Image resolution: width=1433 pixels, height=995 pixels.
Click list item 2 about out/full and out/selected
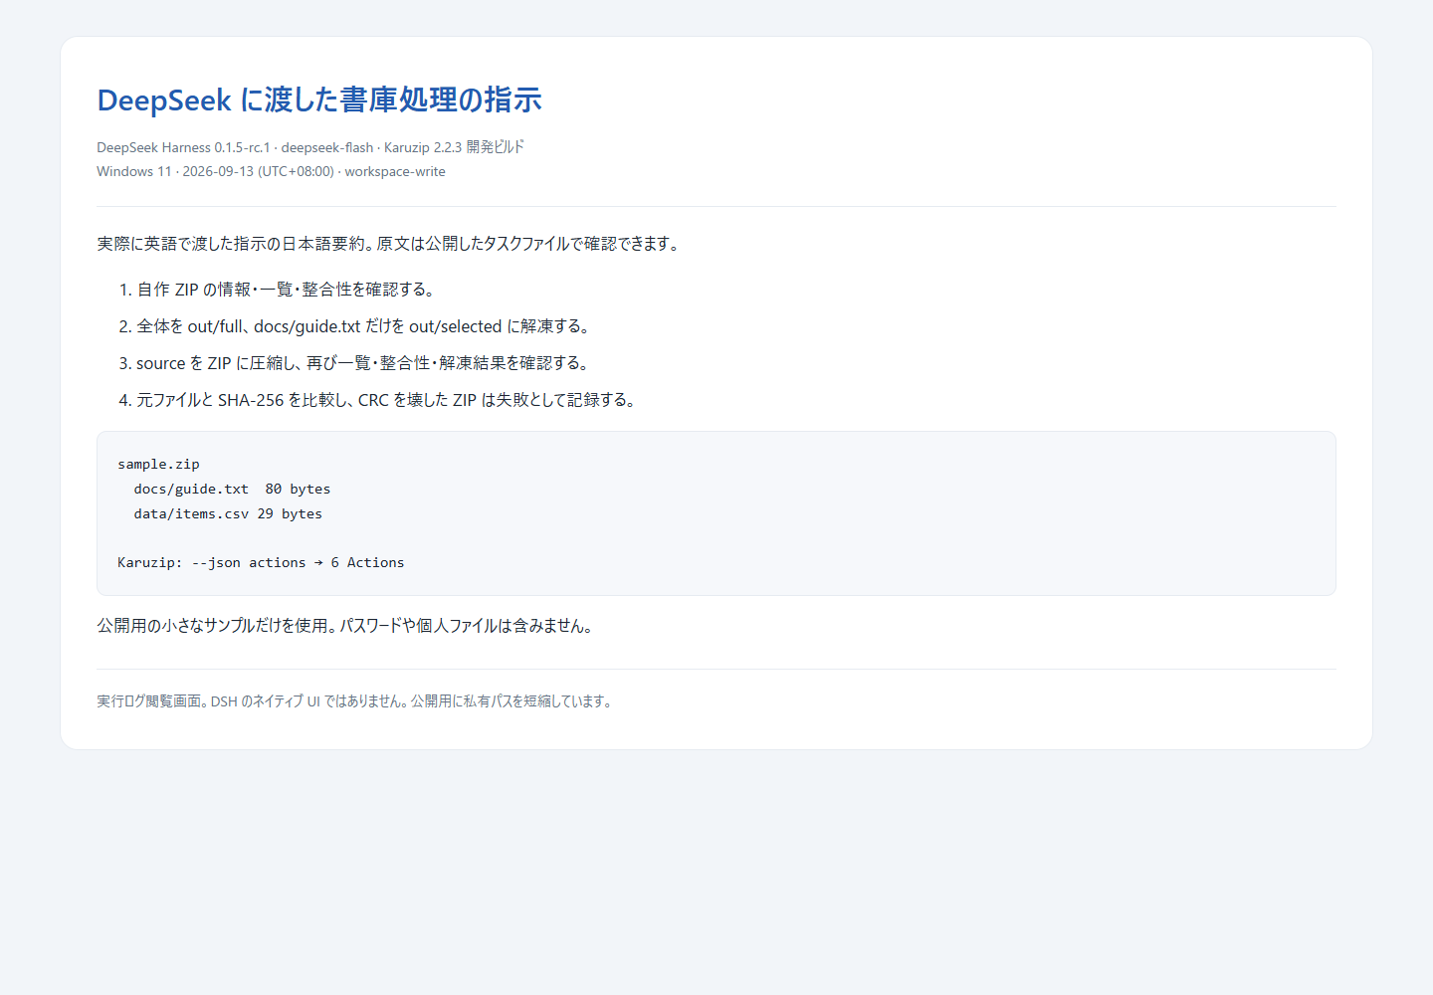coord(365,326)
